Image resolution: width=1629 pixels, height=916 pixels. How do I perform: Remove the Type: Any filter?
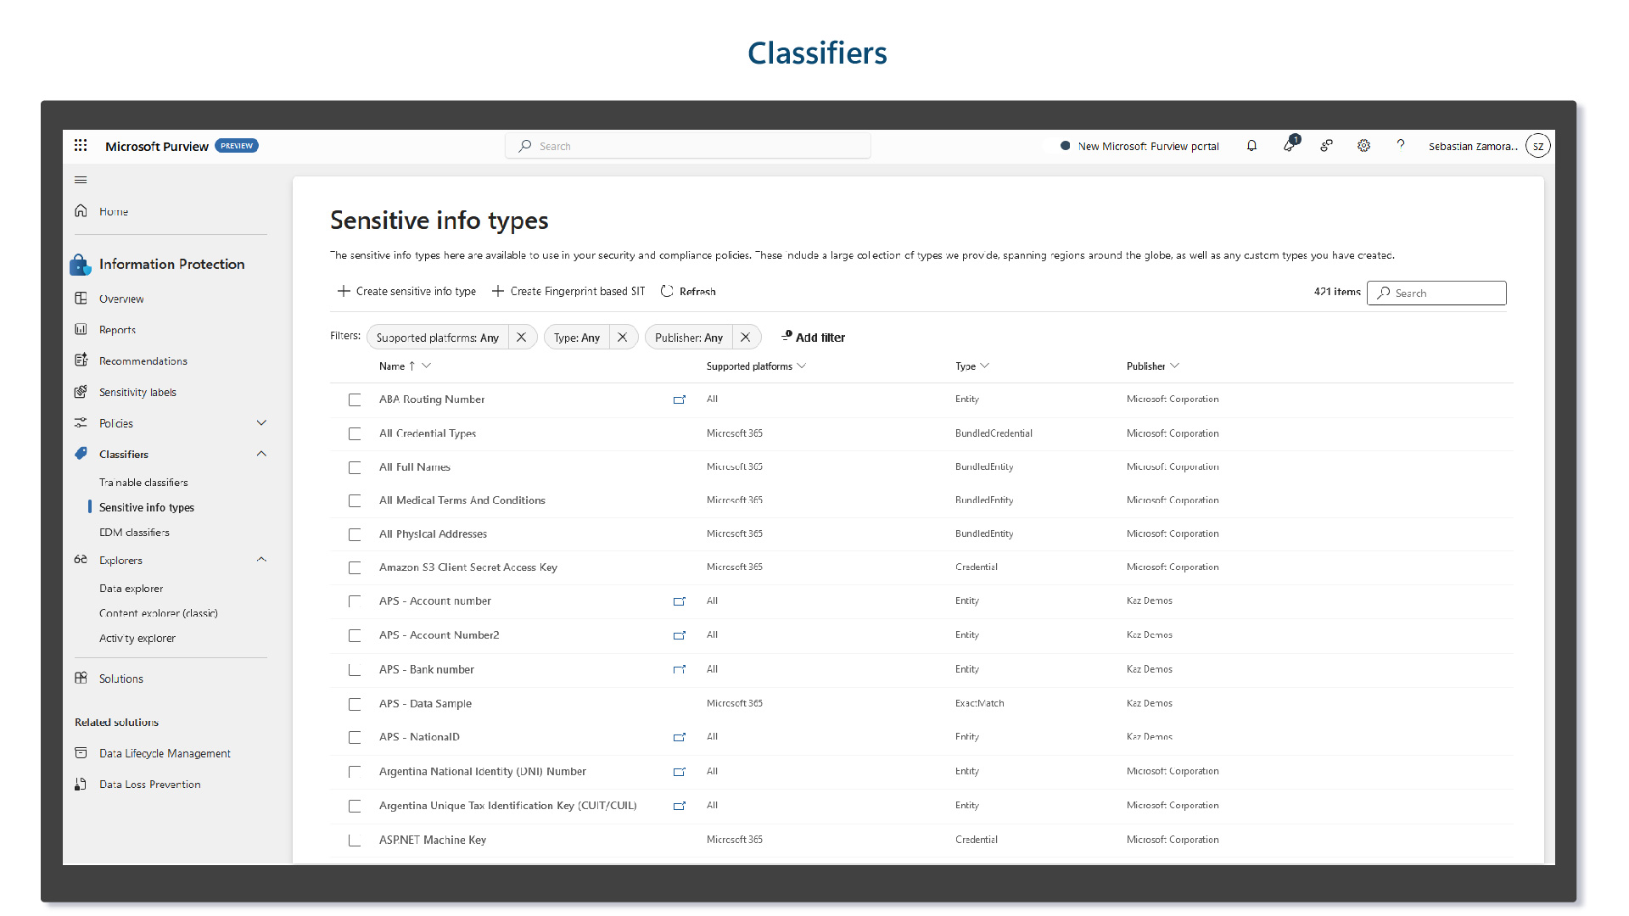tap(623, 338)
